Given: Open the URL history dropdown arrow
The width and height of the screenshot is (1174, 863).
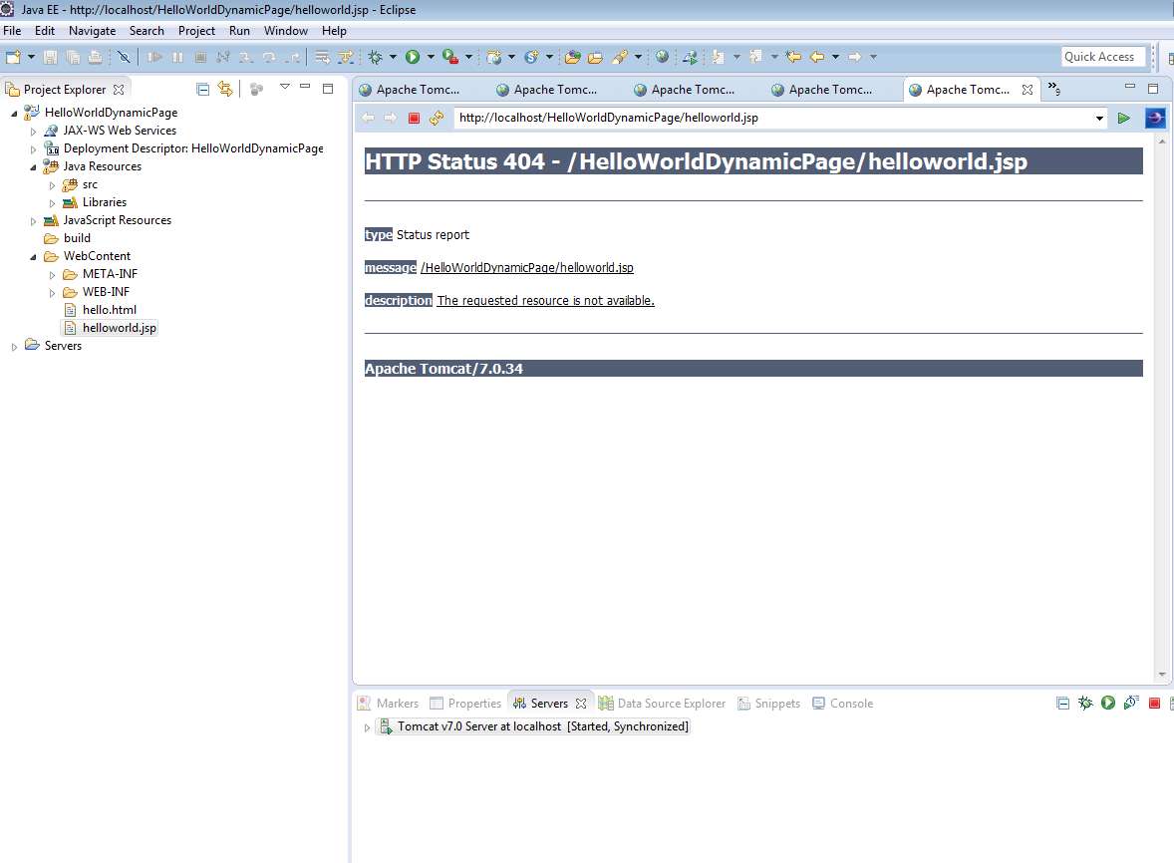Looking at the screenshot, I should point(1100,119).
